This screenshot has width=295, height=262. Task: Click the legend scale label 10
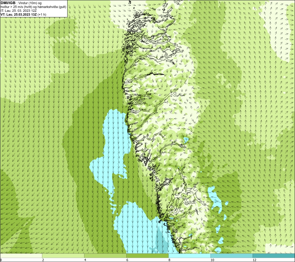212,260
